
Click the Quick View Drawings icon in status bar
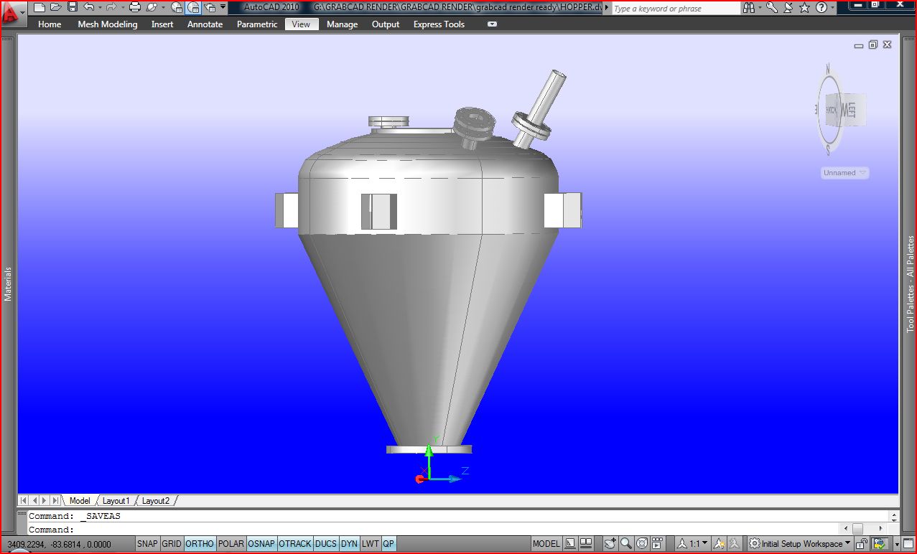coord(586,544)
